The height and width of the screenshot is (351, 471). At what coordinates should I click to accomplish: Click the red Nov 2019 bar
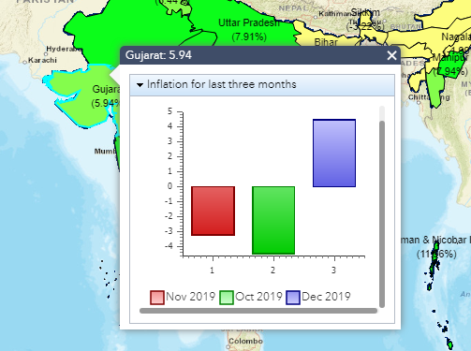coord(213,211)
